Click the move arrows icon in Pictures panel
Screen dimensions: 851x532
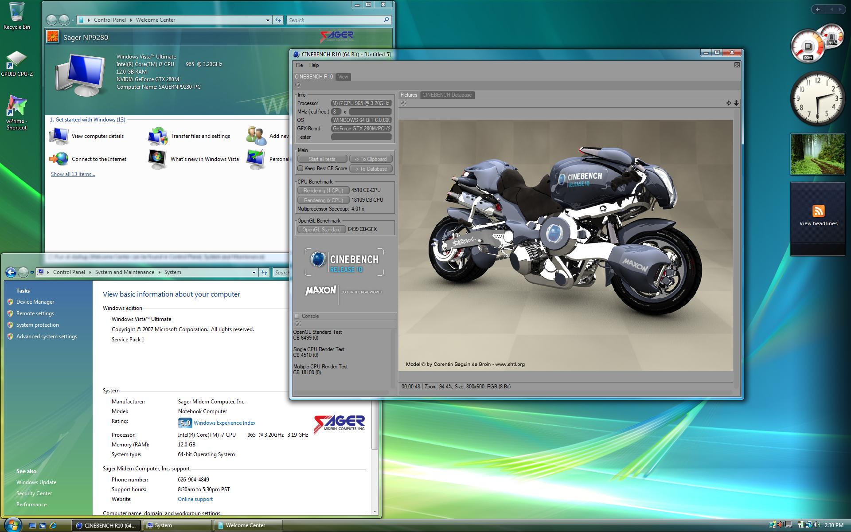tap(728, 103)
